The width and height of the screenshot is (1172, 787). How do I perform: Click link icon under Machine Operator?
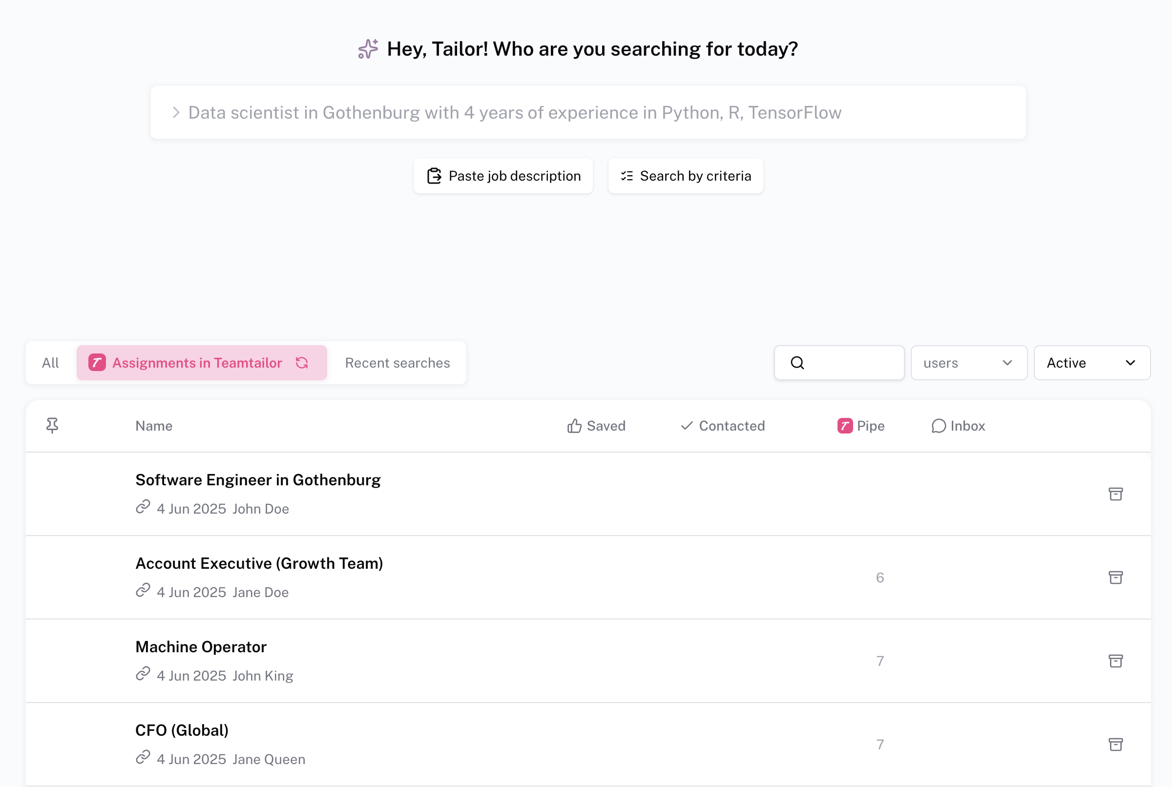[x=143, y=674]
